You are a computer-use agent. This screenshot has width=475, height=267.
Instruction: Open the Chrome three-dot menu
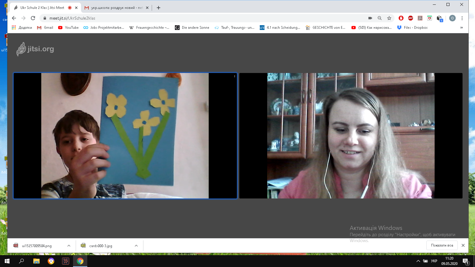pos(462,18)
